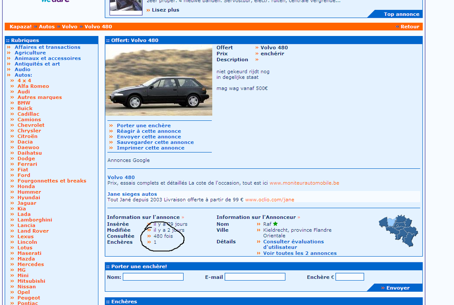The image size is (454, 305).
Task: Select Ferrari brand
Action: click(x=27, y=164)
